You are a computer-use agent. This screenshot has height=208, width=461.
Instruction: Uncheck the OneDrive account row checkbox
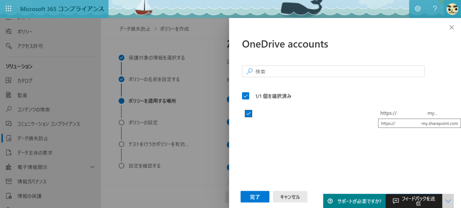pyautogui.click(x=249, y=113)
